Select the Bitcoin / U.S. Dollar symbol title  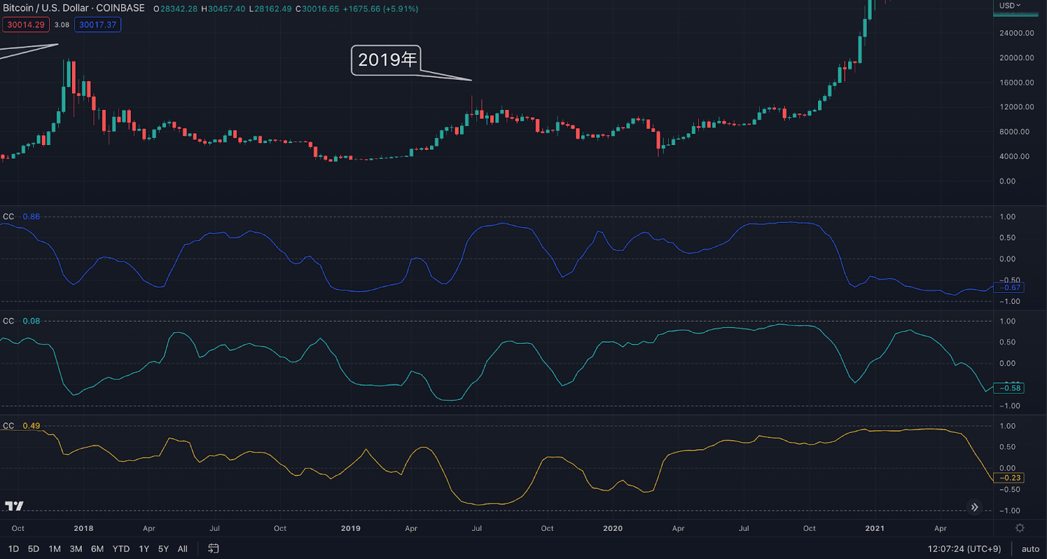click(x=74, y=8)
